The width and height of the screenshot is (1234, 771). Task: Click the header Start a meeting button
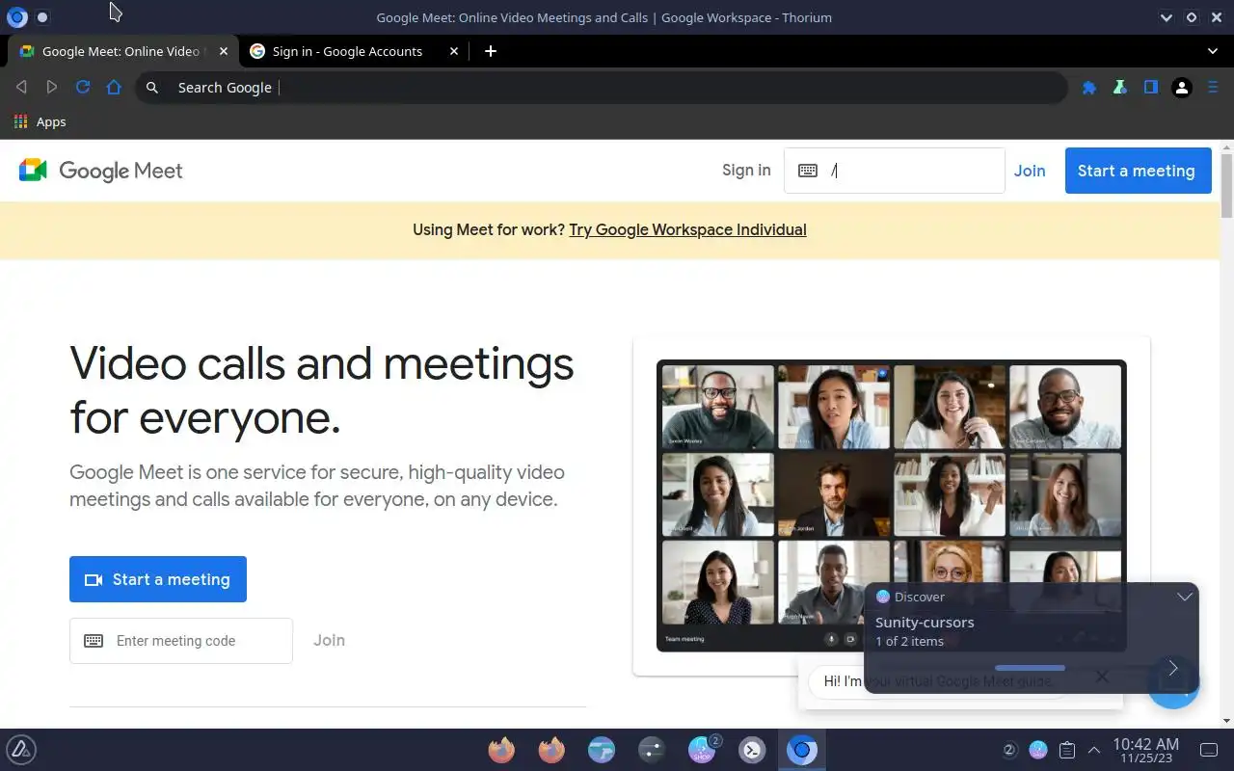coord(1139,171)
